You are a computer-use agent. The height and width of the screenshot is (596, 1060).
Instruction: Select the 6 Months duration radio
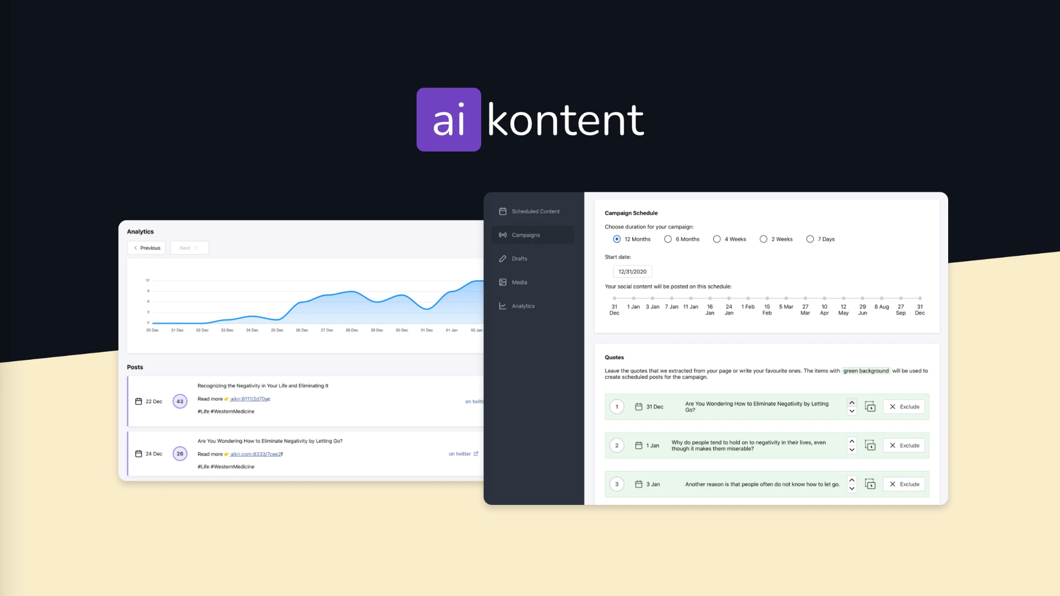668,239
